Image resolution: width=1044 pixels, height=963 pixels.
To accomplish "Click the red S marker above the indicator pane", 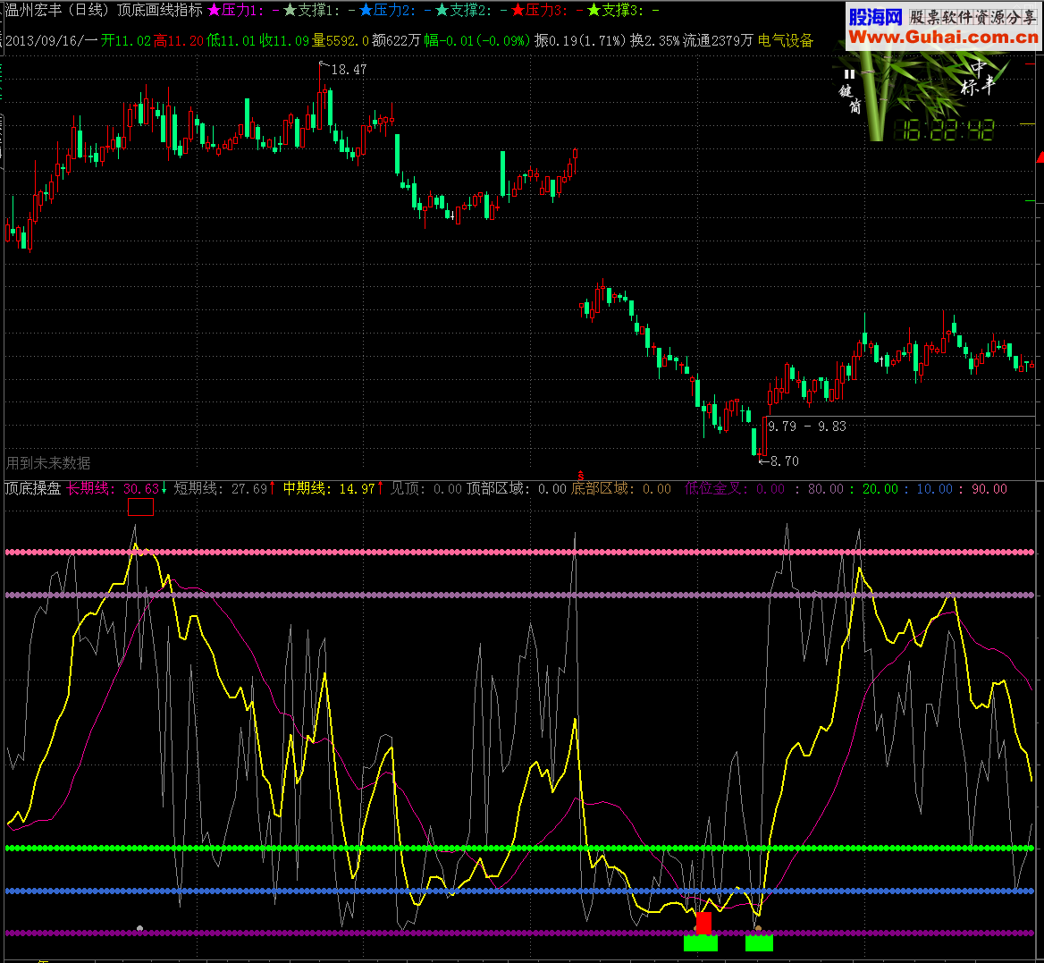I will pos(581,476).
